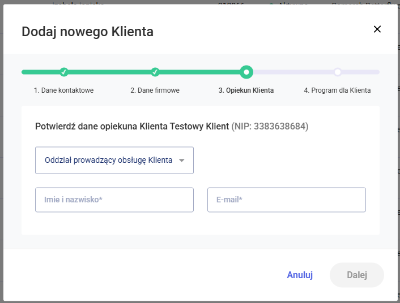Open the 'Oddział prowadzący obsługę Klienta' dropdown

click(108, 160)
